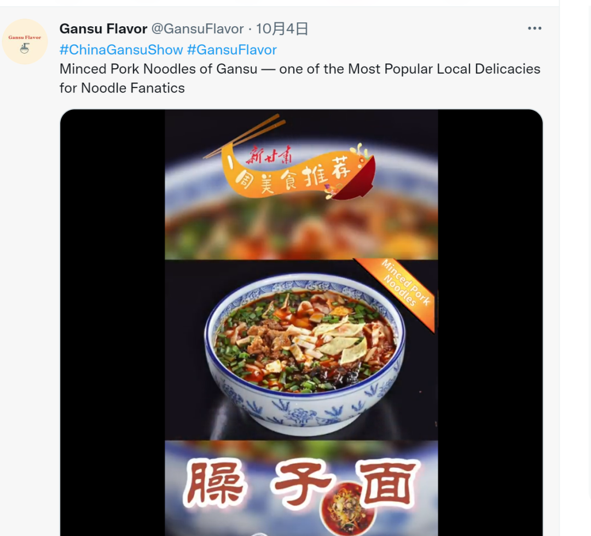Open the #ChinaGansuShow hashtag
Viewport: 591px width, 536px height.
(x=121, y=50)
